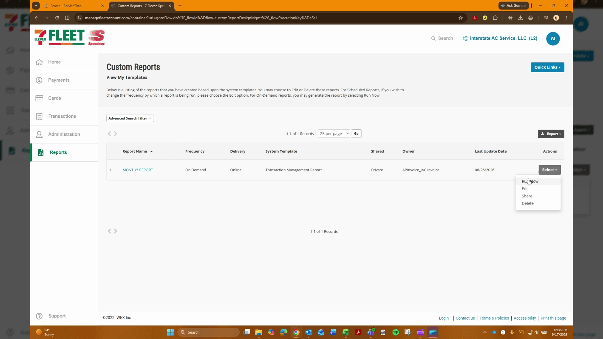Viewport: 603px width, 339px height.
Task: Open Excel from the taskbar
Action: [x=345, y=332]
